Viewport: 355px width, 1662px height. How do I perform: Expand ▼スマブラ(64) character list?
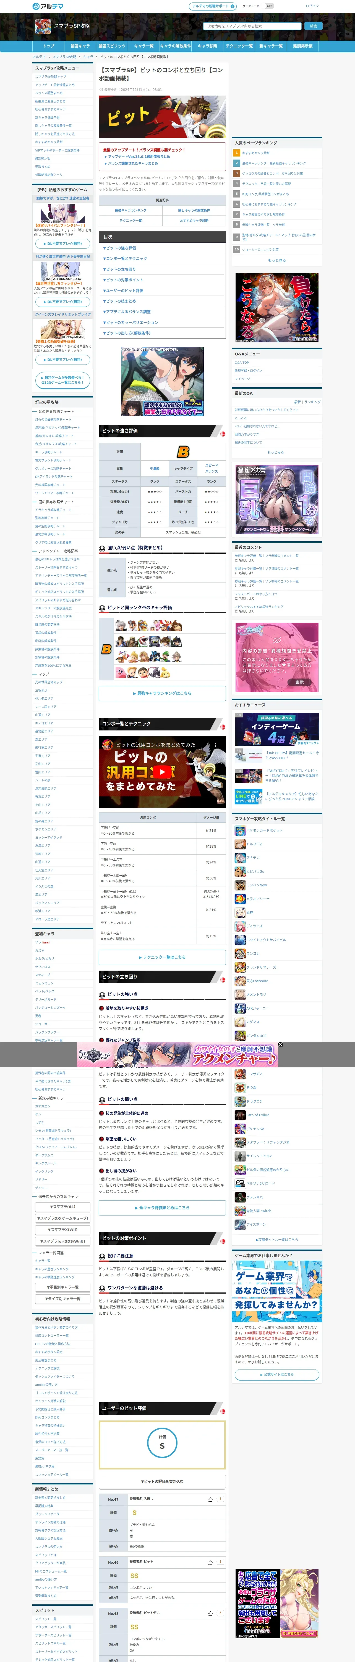[x=63, y=1207]
